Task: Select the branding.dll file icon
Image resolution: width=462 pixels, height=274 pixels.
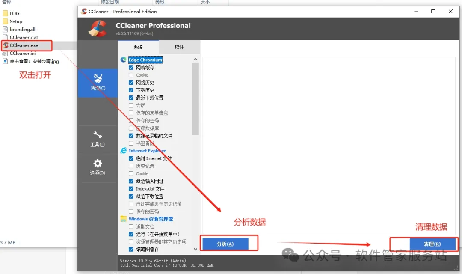Action: 5,29
